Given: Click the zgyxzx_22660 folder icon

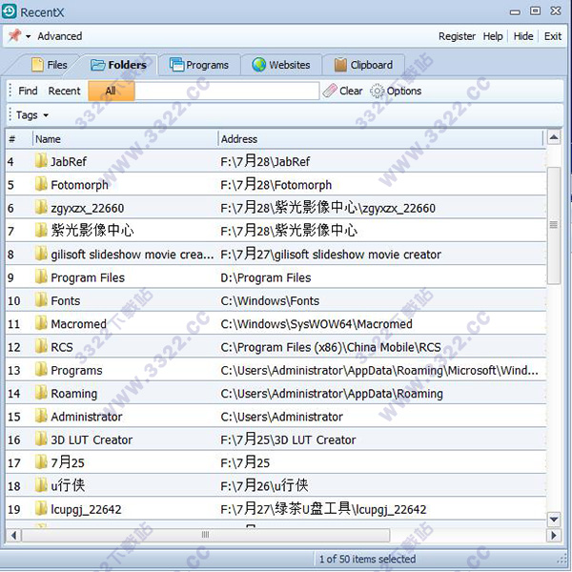Looking at the screenshot, I should 41,207.
